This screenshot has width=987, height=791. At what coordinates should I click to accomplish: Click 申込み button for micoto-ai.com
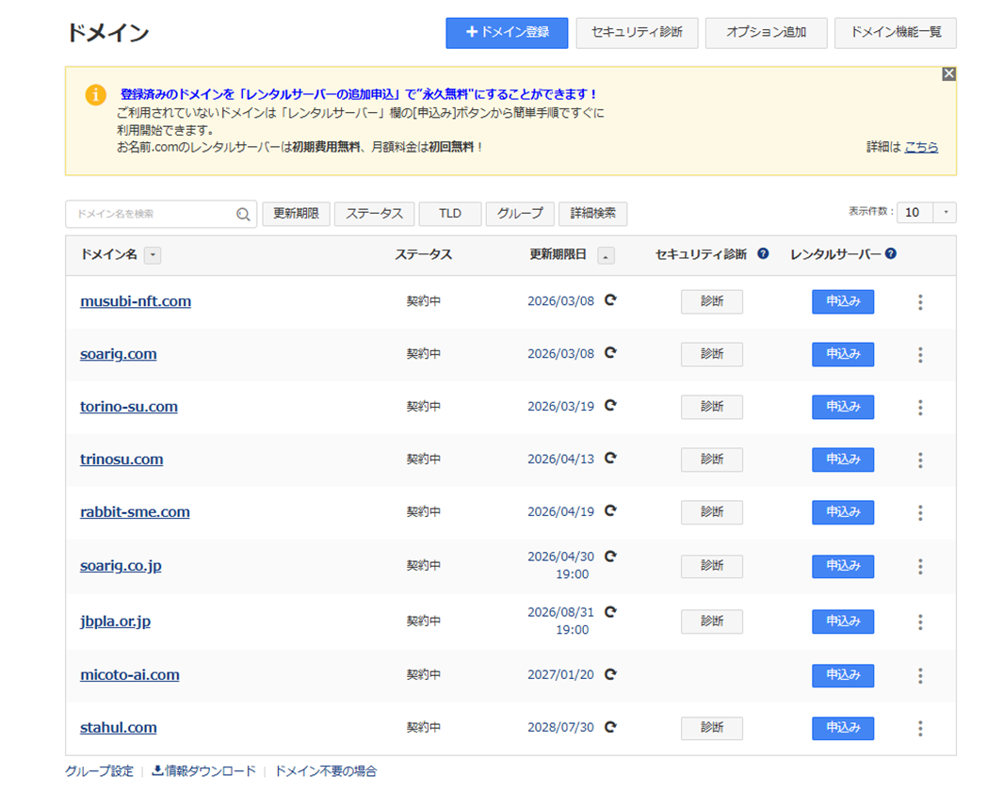point(843,675)
